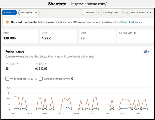Expand the Leads metric dropdown arrow
Image resolution: width=155 pixels, height=120 pixels.
18,64
